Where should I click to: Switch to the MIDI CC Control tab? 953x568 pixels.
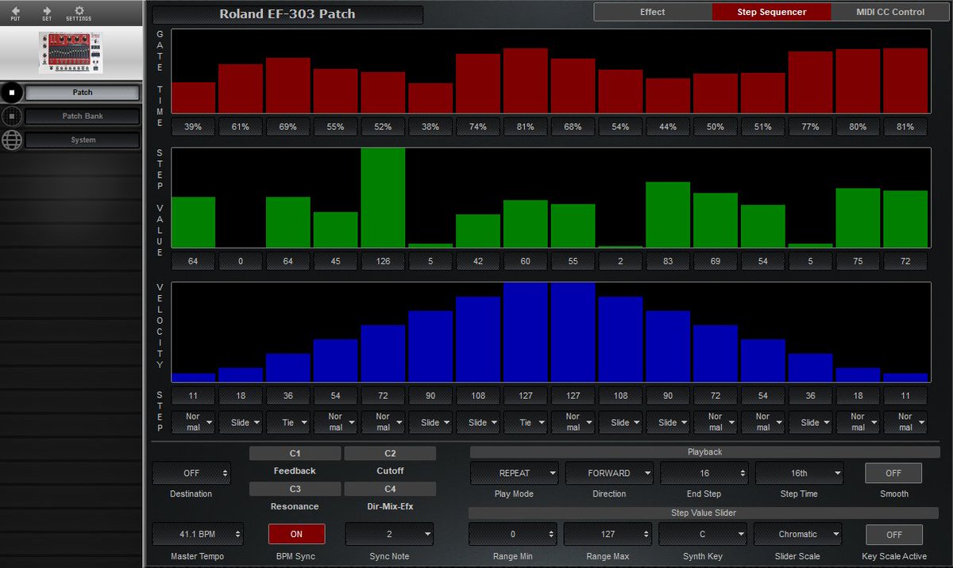coord(890,12)
